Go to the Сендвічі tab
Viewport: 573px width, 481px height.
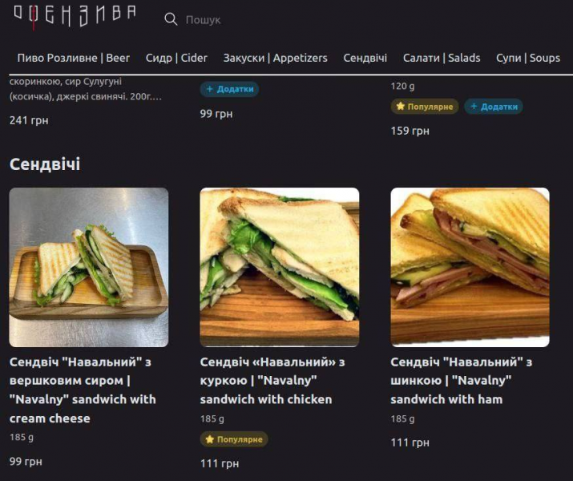click(x=365, y=58)
